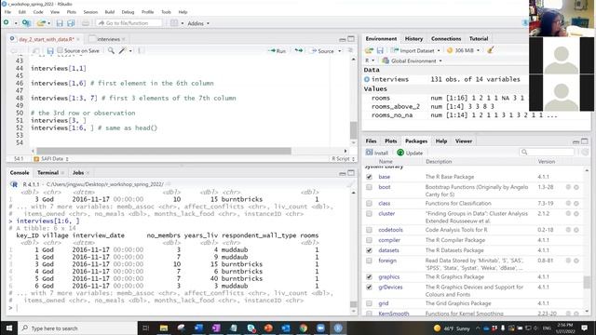Open the cluster package link
The width and height of the screenshot is (596, 335).
tap(386, 213)
